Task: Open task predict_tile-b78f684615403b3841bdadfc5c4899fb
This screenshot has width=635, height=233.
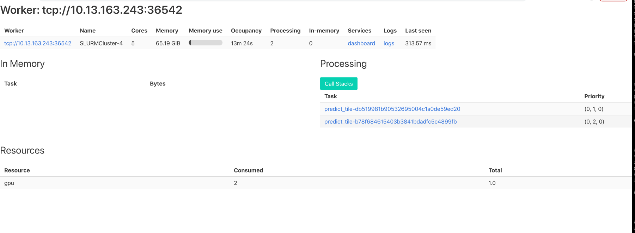Action: click(391, 122)
